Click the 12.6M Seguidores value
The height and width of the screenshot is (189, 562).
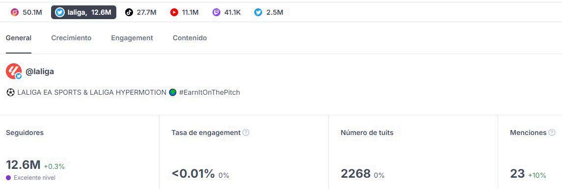(23, 165)
